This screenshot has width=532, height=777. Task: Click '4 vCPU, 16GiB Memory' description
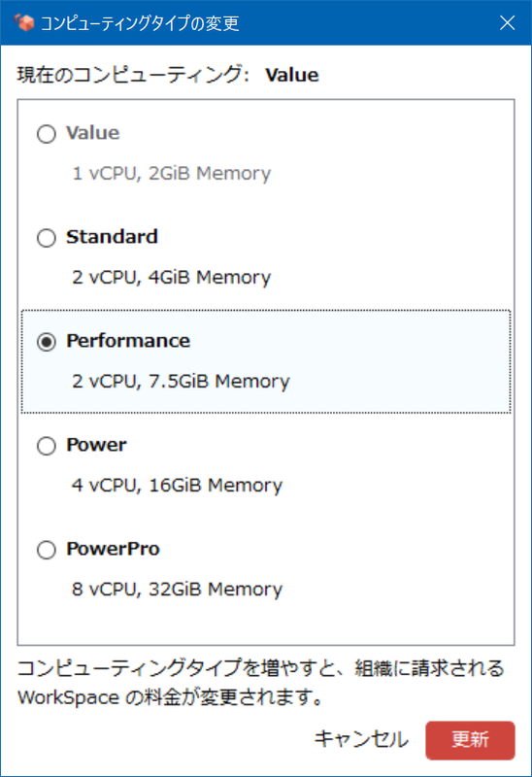(x=178, y=486)
